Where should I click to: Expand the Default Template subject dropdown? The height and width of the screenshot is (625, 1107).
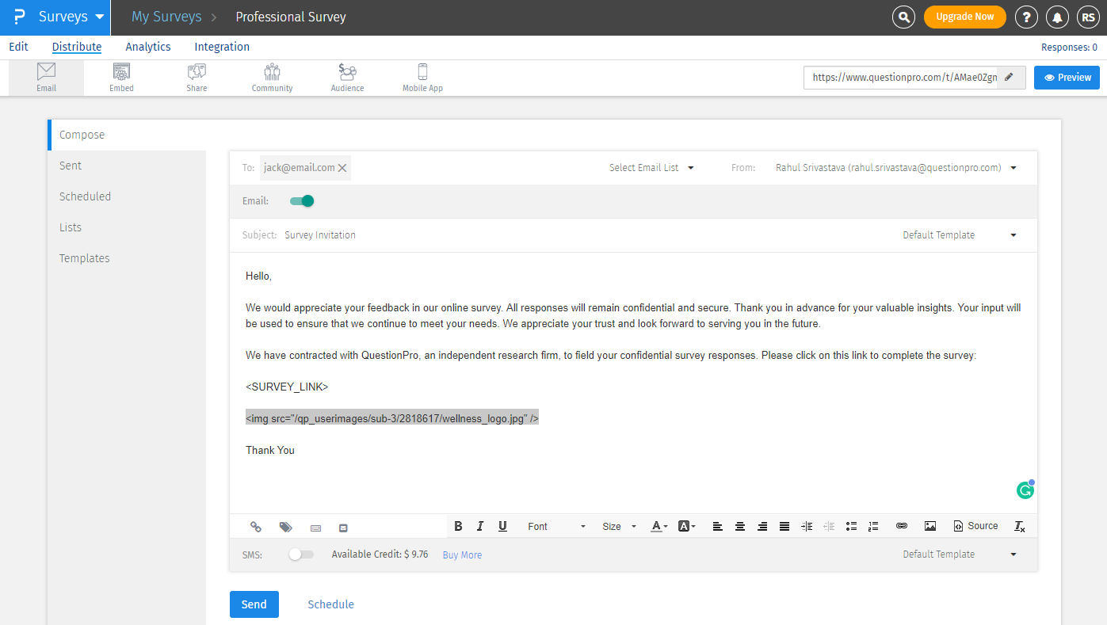pyautogui.click(x=1013, y=234)
